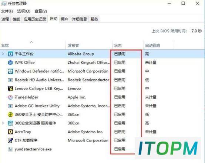Select the Realtek HD Audio row
The width and height of the screenshot is (205, 163).
click(102, 80)
